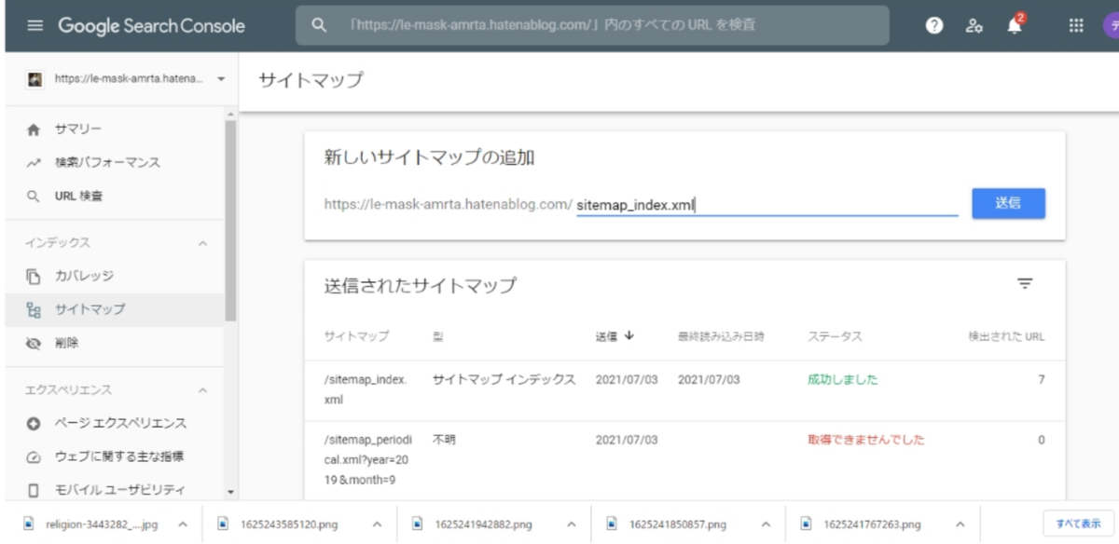
Task: Click the 取得できませんでした status
Action: click(x=865, y=439)
